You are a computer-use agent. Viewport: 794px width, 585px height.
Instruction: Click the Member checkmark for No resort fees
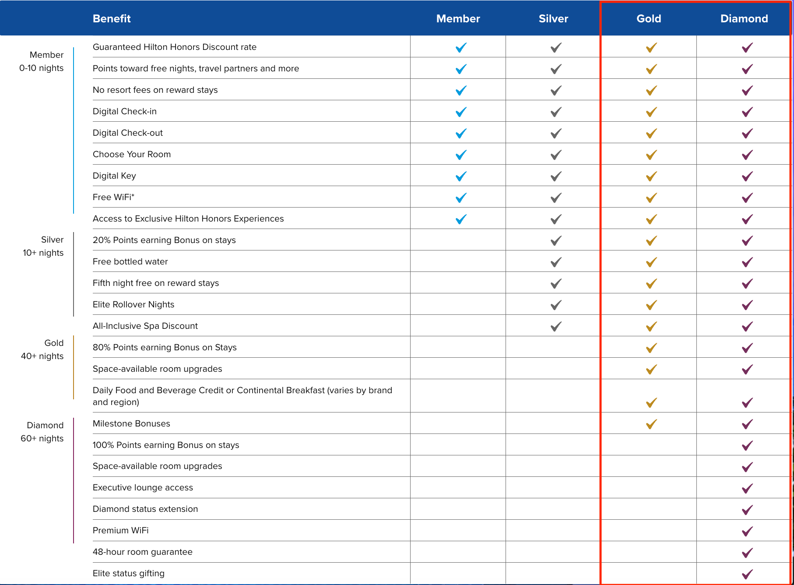(x=461, y=90)
